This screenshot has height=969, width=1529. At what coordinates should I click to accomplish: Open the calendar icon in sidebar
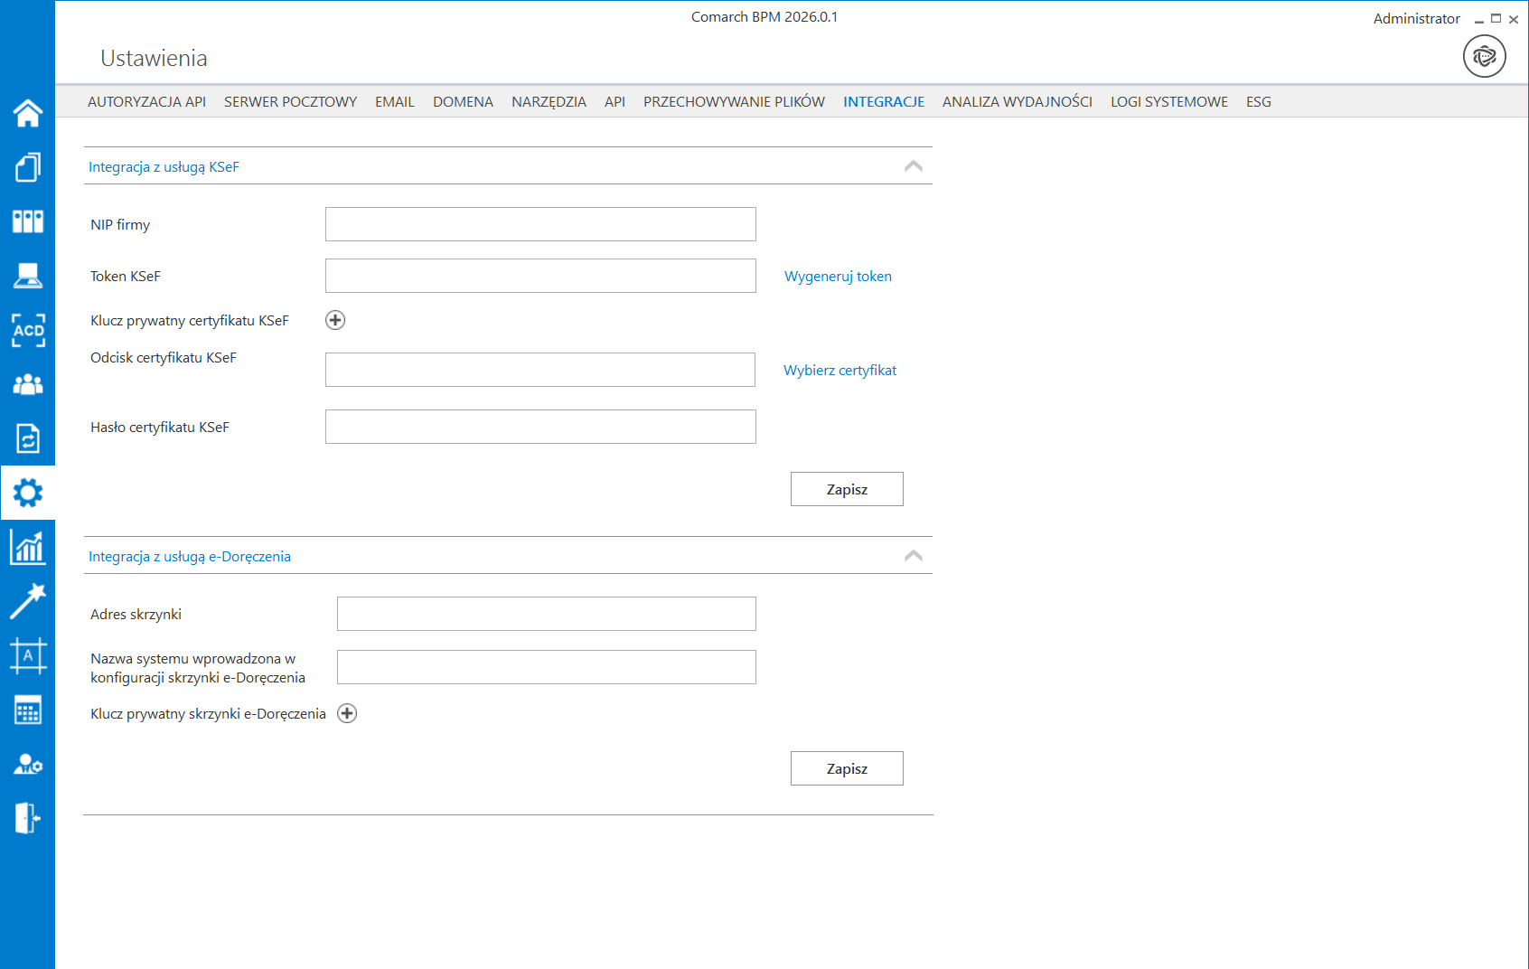[x=27, y=710]
